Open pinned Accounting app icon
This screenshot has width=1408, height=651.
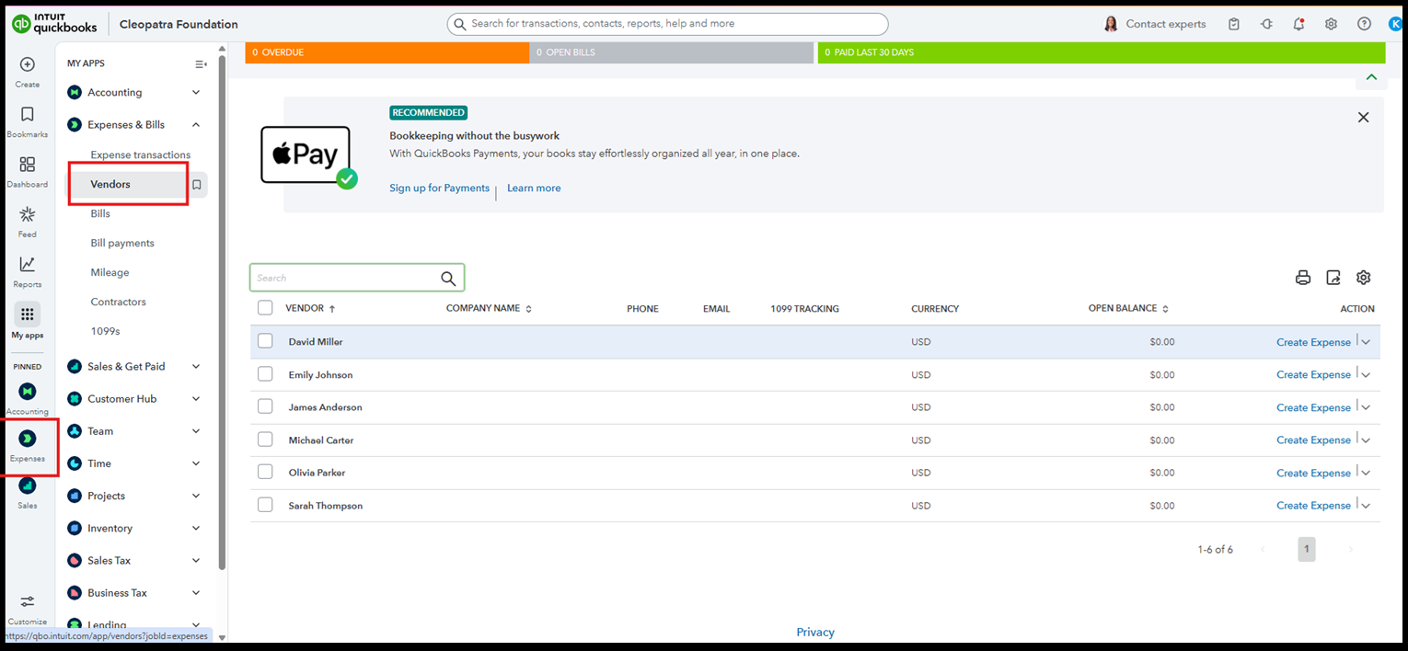point(28,391)
